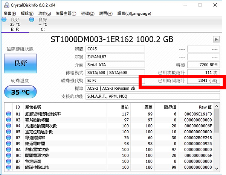Click the CrystalDiskInfo title bar icon
The height and width of the screenshot is (175, 226).
click(x=6, y=5)
